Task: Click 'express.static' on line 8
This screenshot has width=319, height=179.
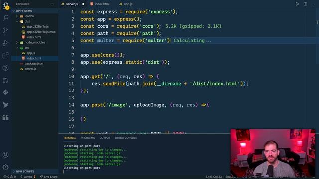Action: [x=122, y=62]
